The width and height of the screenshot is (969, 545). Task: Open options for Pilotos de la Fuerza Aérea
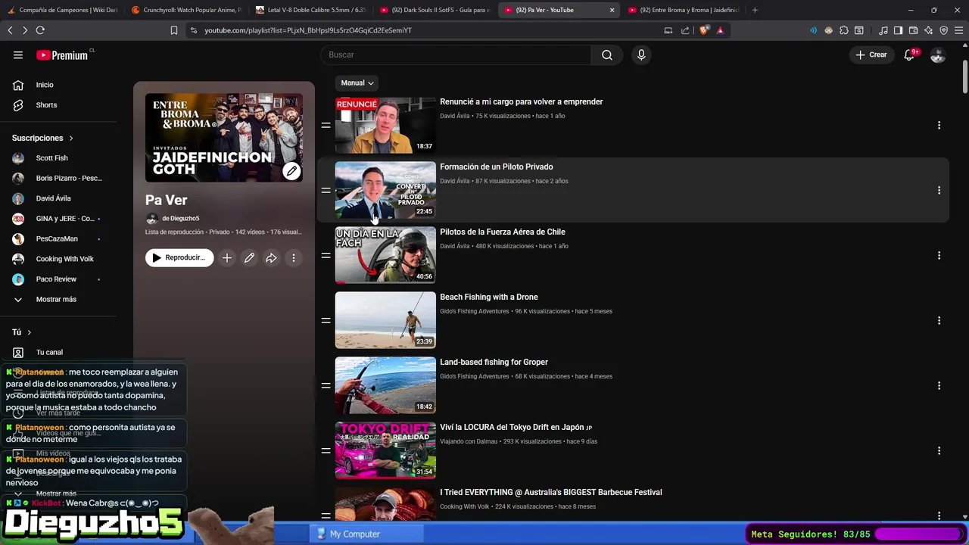click(x=939, y=256)
